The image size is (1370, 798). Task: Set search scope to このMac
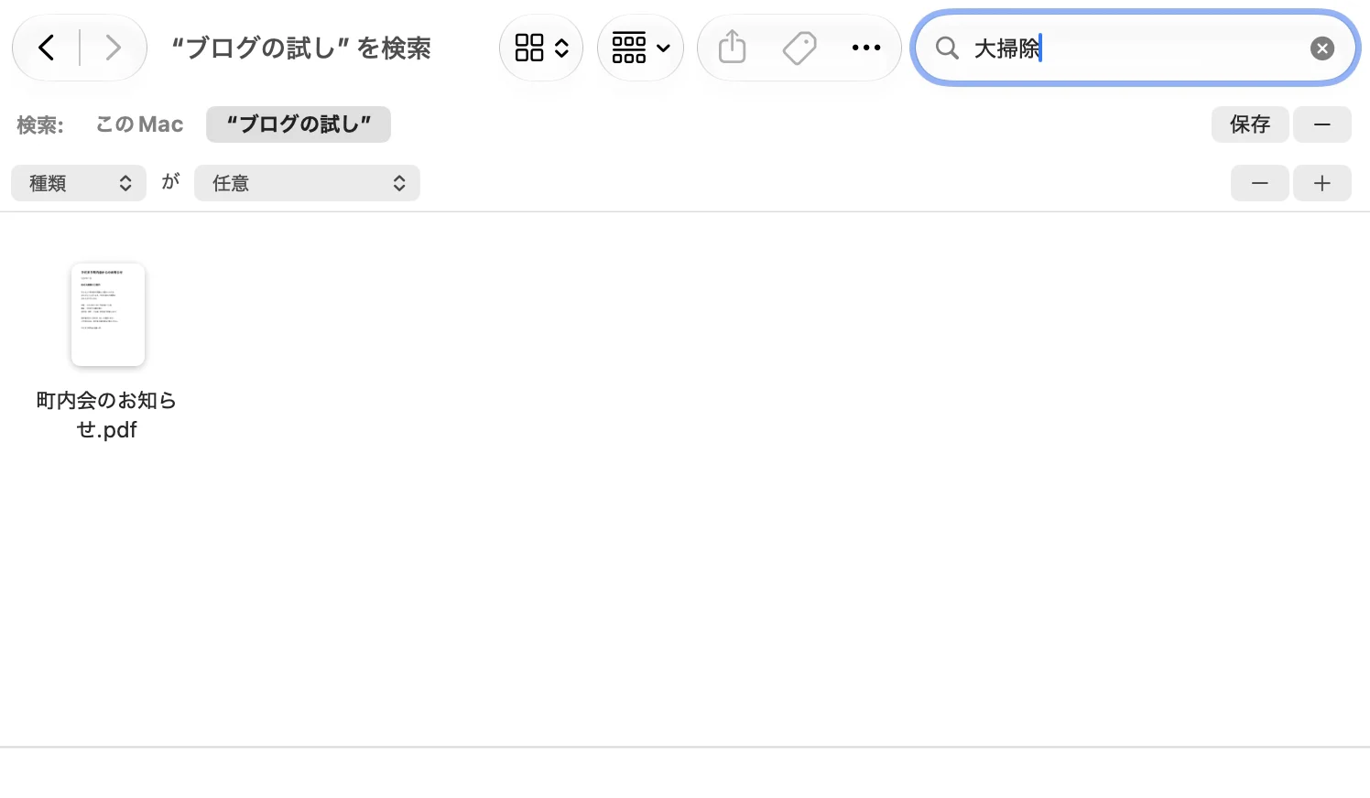139,124
